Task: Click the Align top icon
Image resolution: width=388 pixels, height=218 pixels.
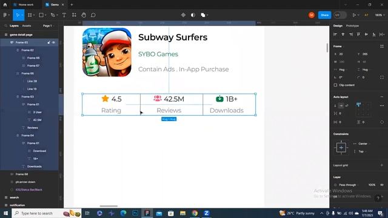Action: [358, 35]
